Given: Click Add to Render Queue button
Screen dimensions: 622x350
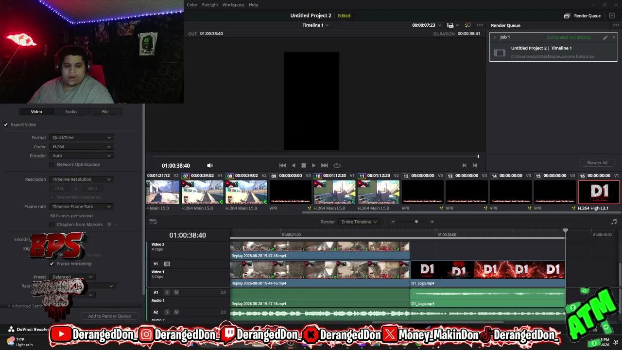Looking at the screenshot, I should (x=109, y=316).
